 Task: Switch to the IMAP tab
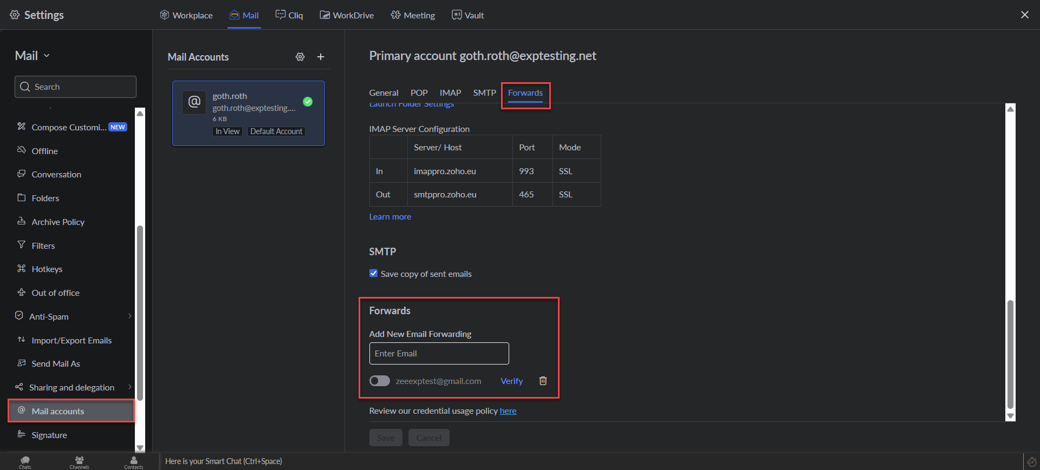[x=450, y=92]
